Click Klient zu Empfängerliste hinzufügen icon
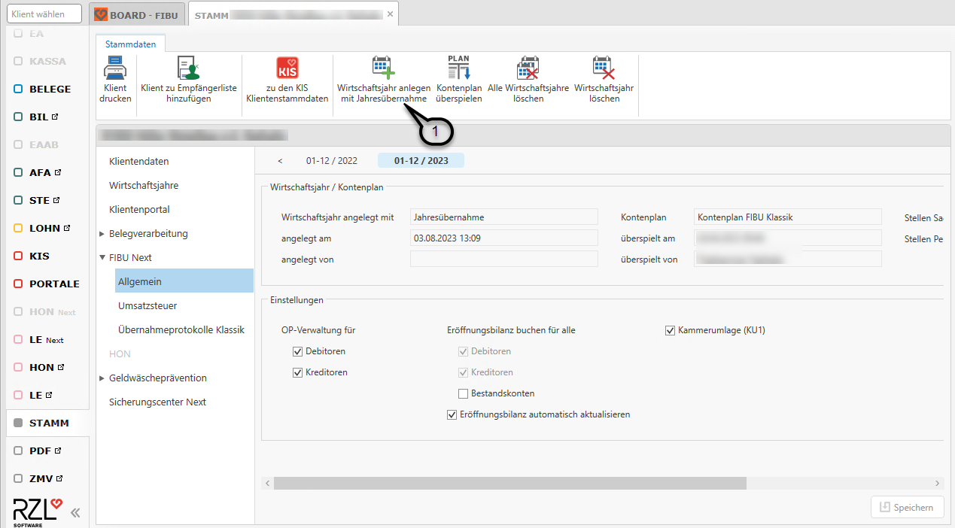 click(188, 69)
